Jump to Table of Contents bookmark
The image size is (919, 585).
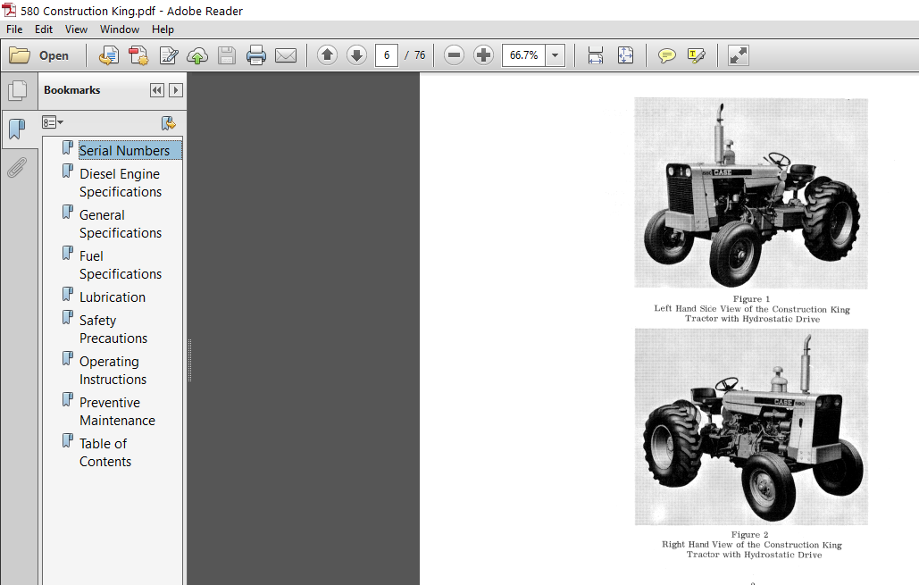(x=105, y=453)
